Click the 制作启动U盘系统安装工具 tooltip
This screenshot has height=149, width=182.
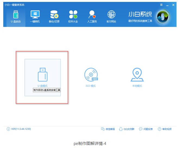(47, 90)
